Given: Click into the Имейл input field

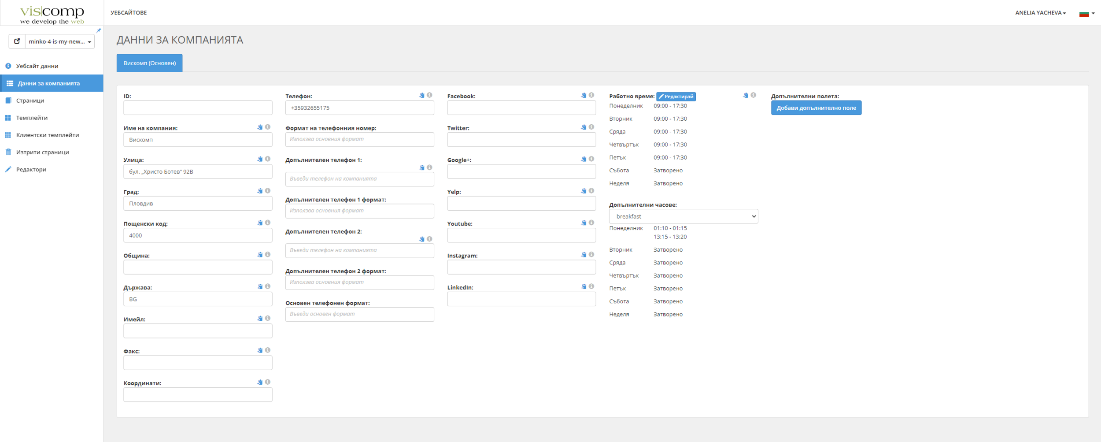Looking at the screenshot, I should (x=198, y=331).
